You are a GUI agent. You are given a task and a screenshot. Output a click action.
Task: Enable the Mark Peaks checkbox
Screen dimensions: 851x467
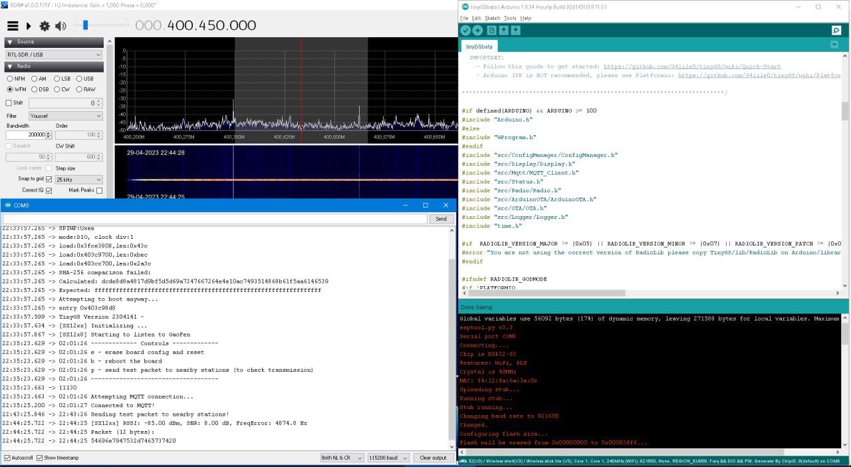pos(99,190)
